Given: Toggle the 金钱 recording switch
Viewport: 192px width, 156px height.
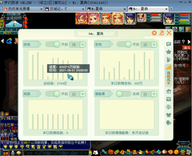Looking at the screenshot, I should tap(124, 44).
